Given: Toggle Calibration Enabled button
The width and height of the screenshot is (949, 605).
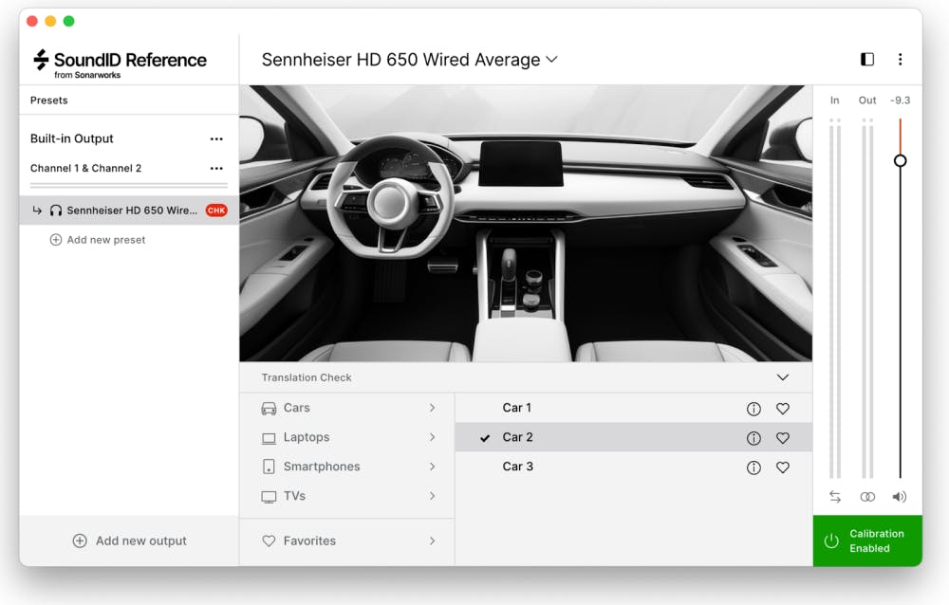Looking at the screenshot, I should [x=867, y=541].
